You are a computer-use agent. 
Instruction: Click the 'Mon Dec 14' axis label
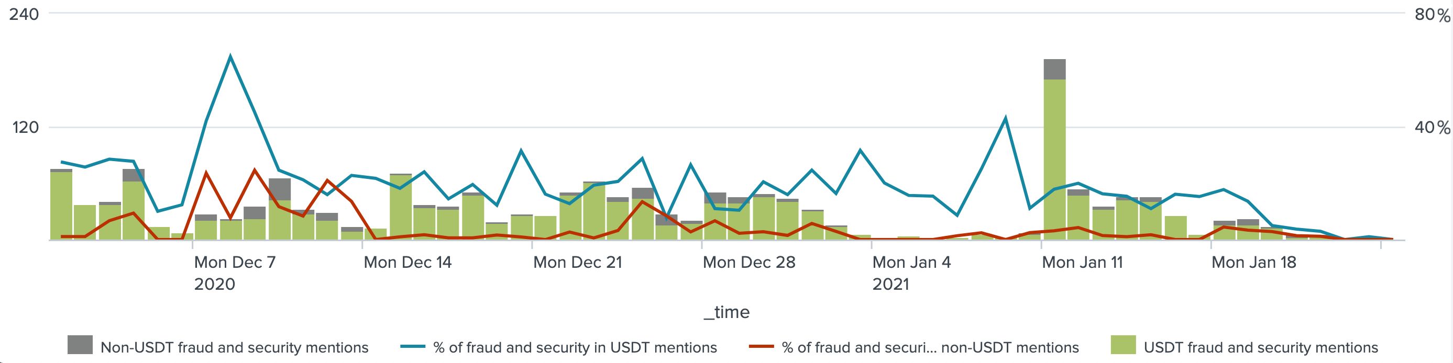(407, 262)
